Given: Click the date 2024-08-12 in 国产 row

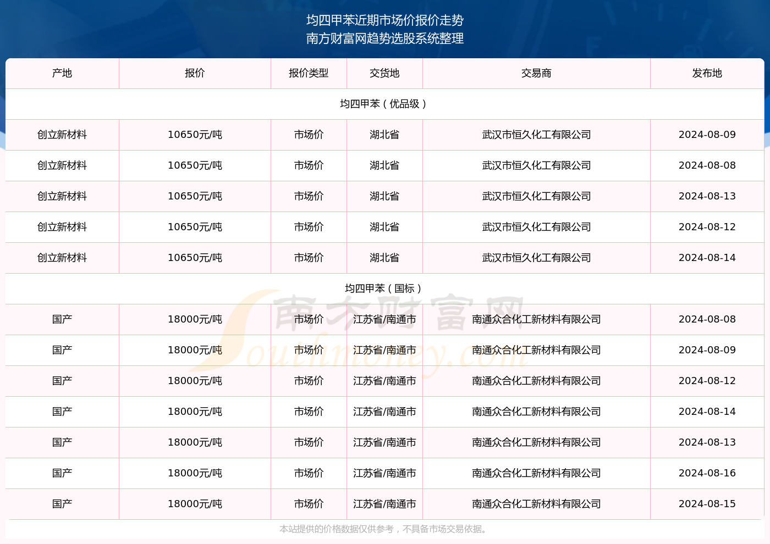Looking at the screenshot, I should (707, 381).
